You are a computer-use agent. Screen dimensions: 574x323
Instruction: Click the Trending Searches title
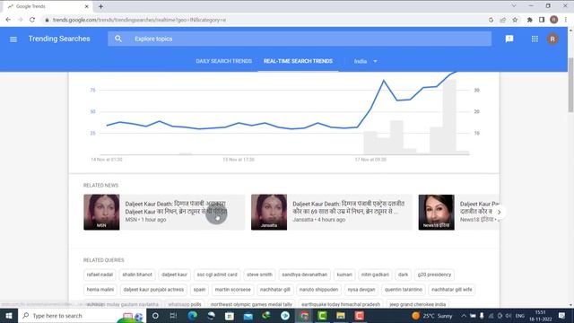[59, 39]
